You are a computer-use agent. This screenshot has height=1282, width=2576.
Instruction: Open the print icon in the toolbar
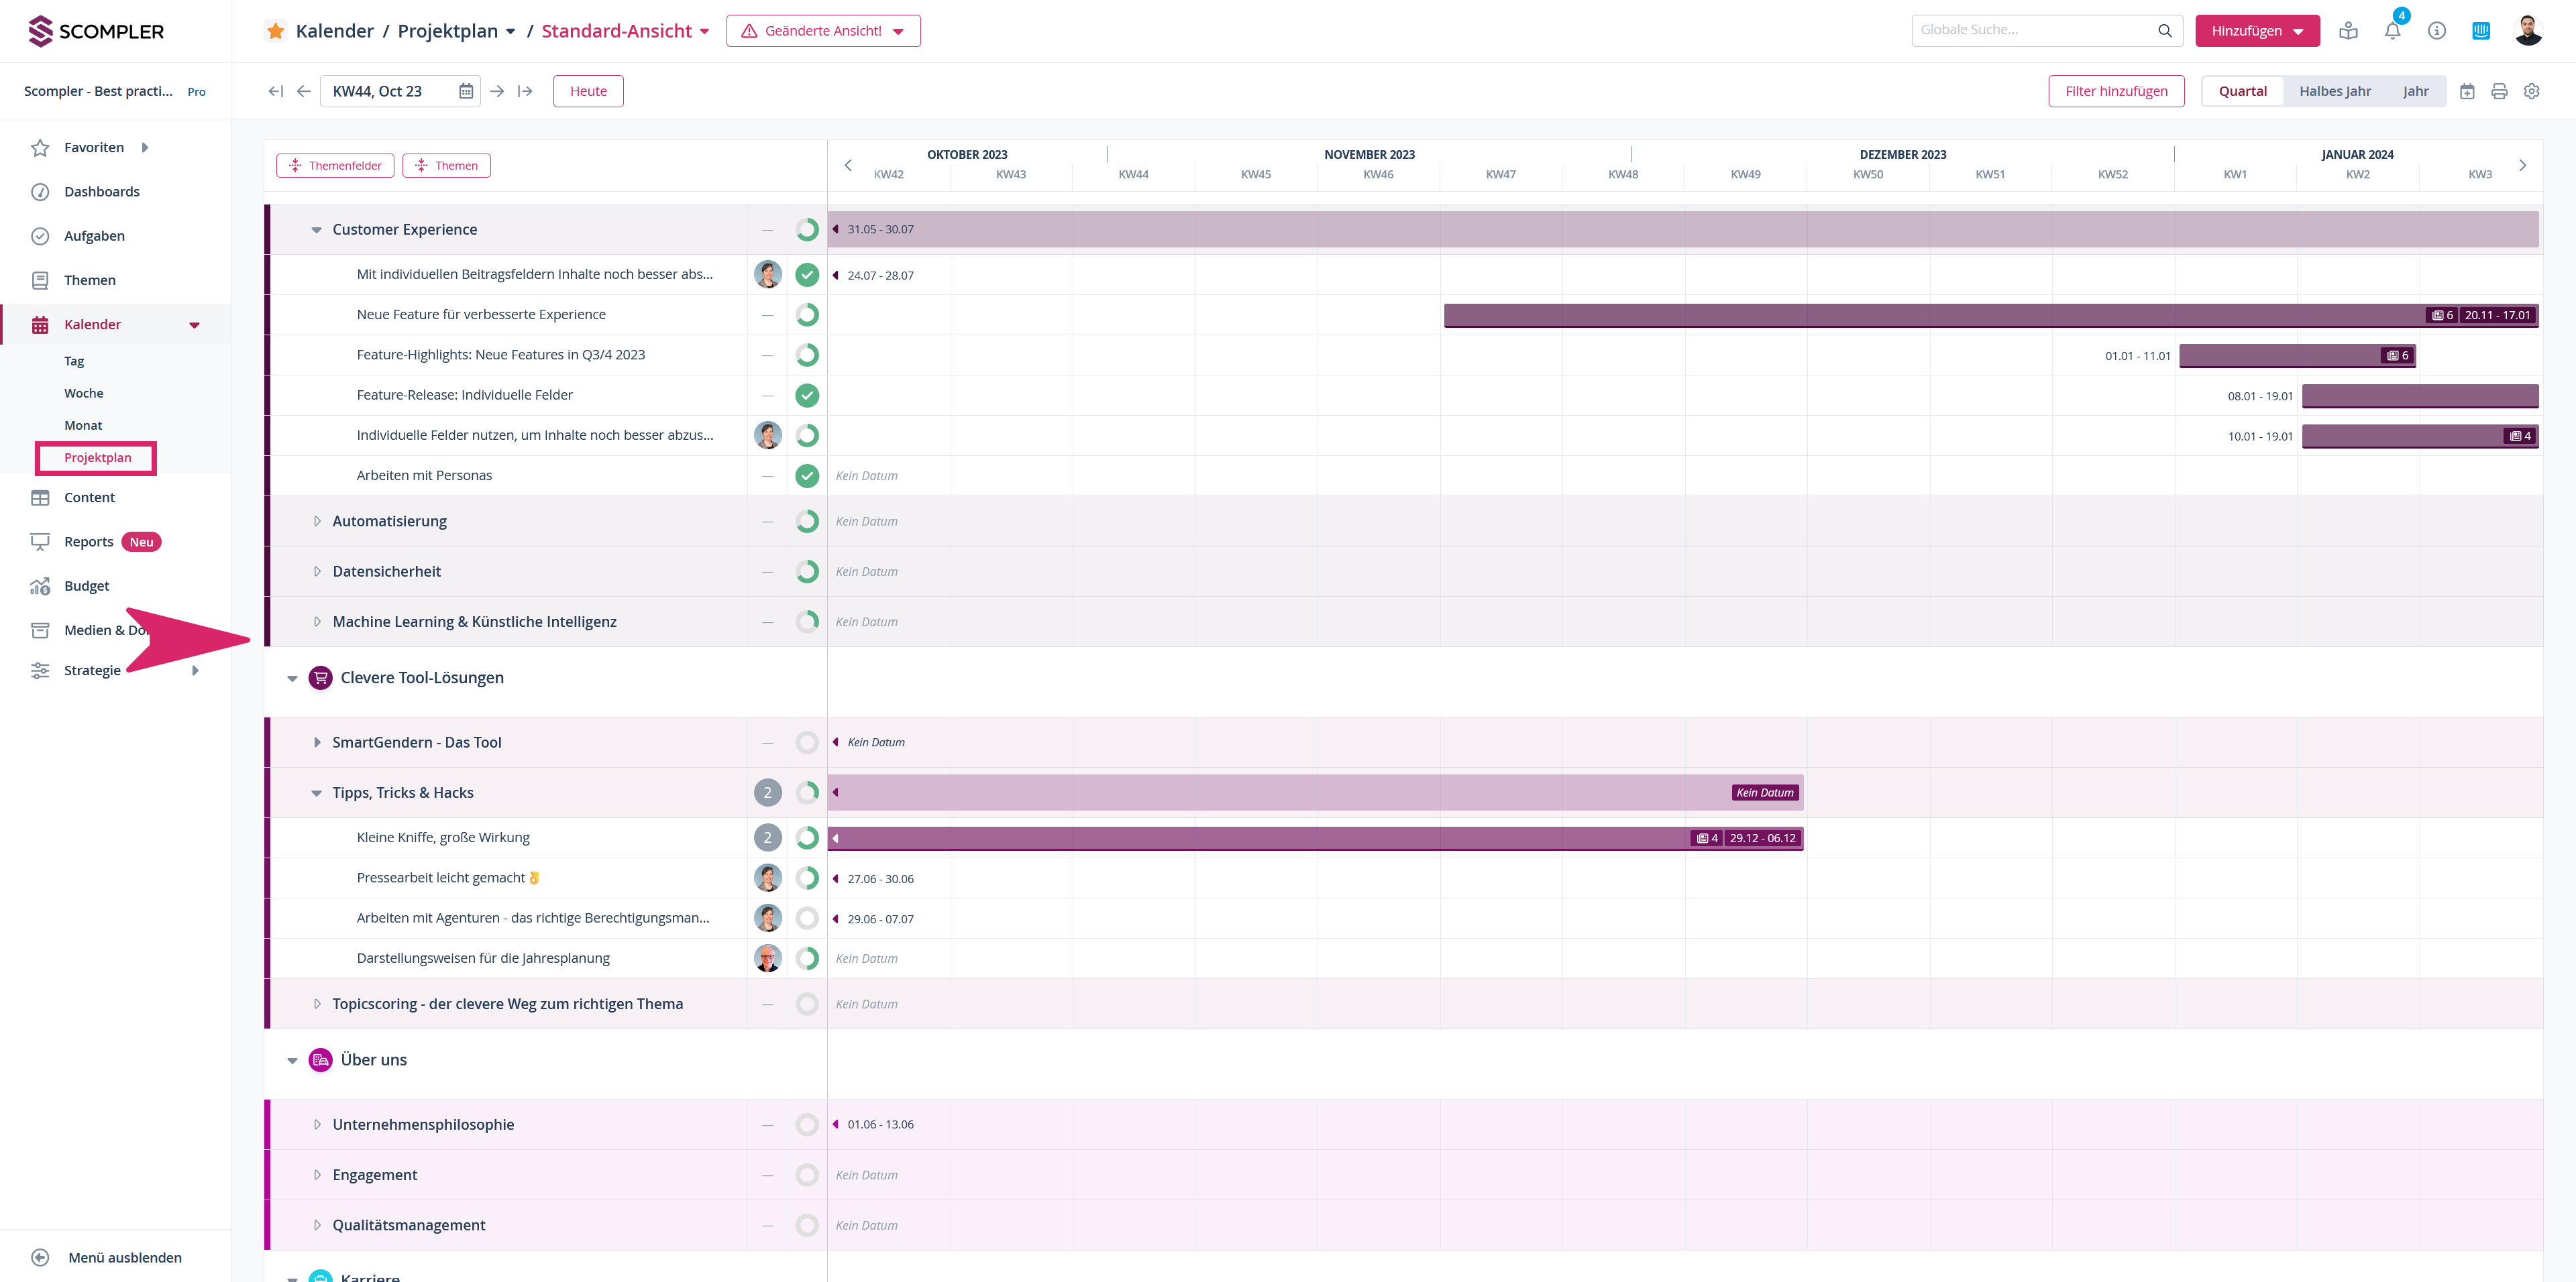click(2499, 91)
